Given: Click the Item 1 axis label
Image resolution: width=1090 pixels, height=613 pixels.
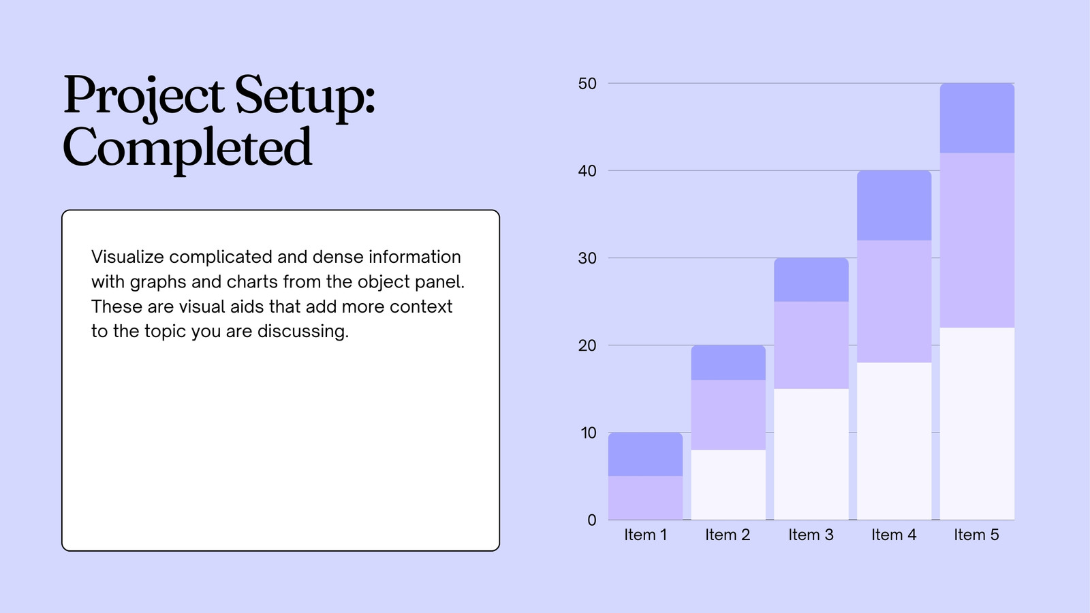Looking at the screenshot, I should click(x=645, y=535).
